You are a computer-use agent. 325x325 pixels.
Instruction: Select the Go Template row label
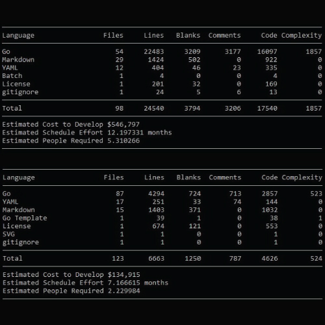point(25,218)
